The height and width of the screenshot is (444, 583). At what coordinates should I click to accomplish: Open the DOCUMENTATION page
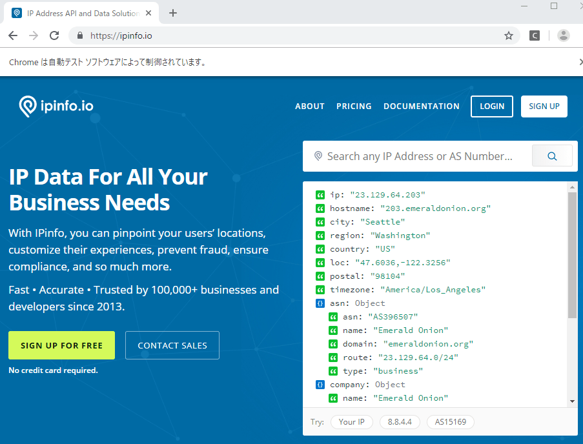(x=421, y=106)
